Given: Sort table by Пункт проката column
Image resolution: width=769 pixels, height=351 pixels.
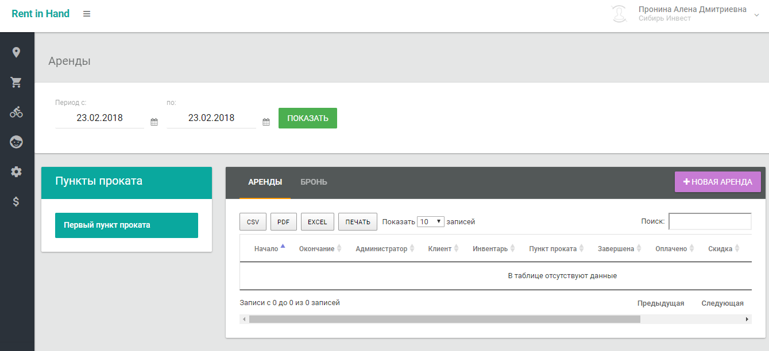Looking at the screenshot, I should pos(557,248).
